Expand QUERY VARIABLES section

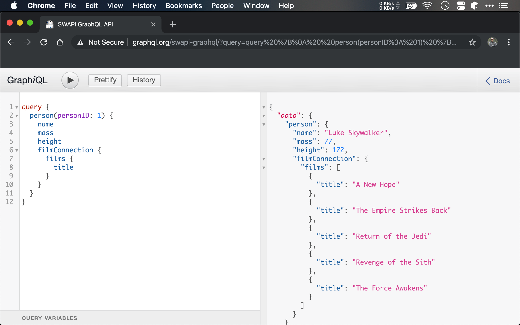[x=49, y=318]
